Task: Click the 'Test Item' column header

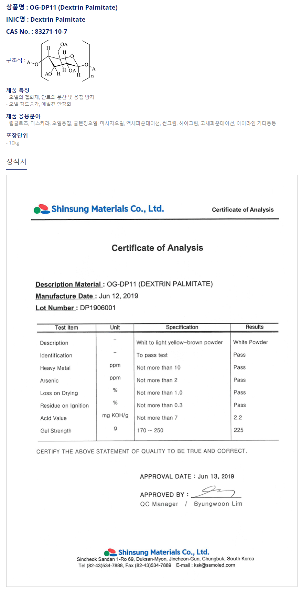Action: click(x=67, y=327)
